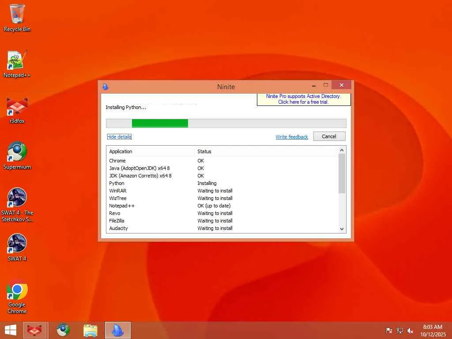Open the taskbar clock showing 8:03 AM
Viewport: 452px width, 339px height.
[433, 331]
